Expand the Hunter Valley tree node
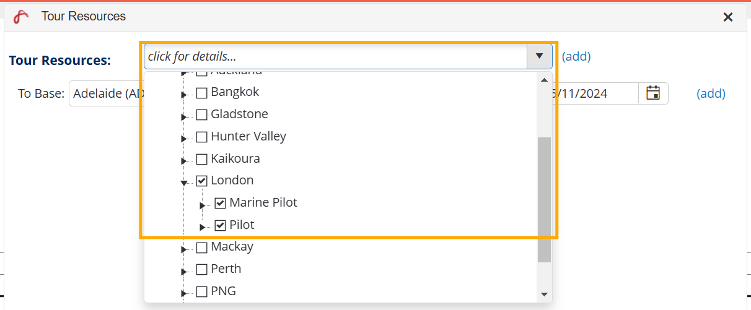This screenshot has height=310, width=751. tap(184, 139)
